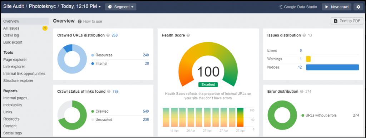The height and width of the screenshot is (138, 366).
Task: Open the Segment dropdown
Action: click(x=121, y=7)
